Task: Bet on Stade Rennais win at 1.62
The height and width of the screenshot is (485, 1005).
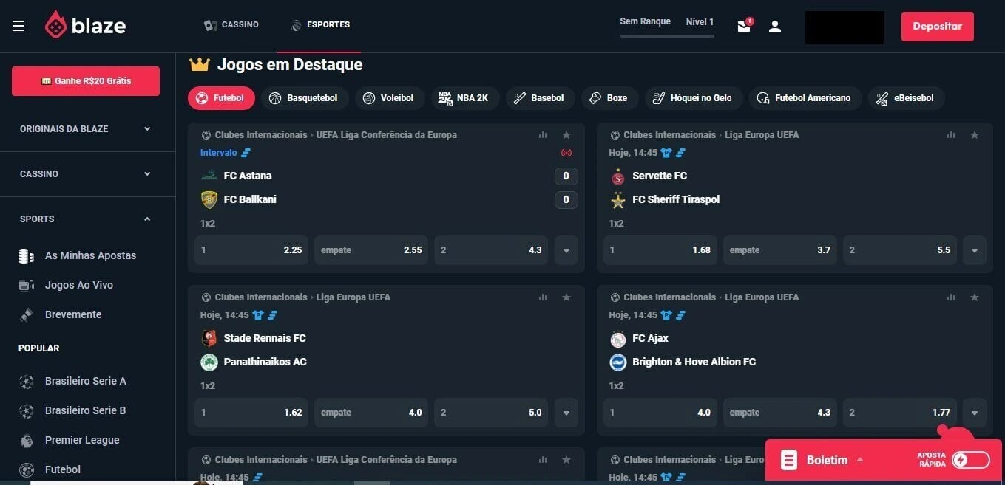Action: click(251, 413)
